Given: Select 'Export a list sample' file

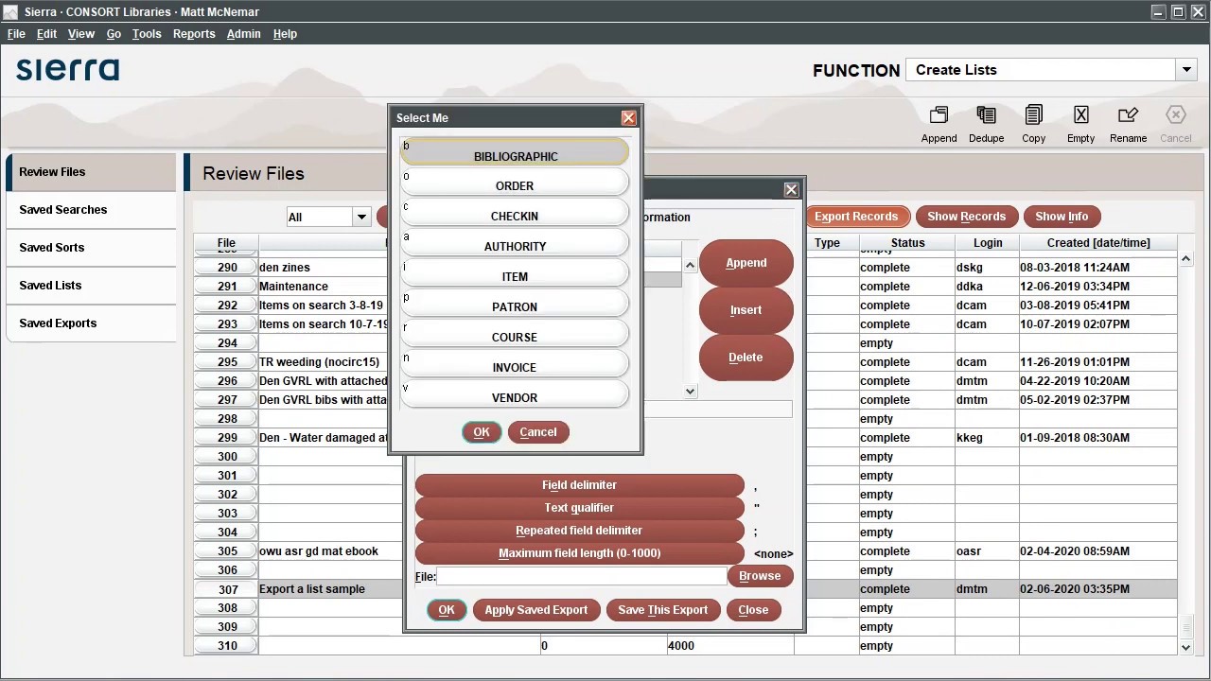Looking at the screenshot, I should [685, 589].
